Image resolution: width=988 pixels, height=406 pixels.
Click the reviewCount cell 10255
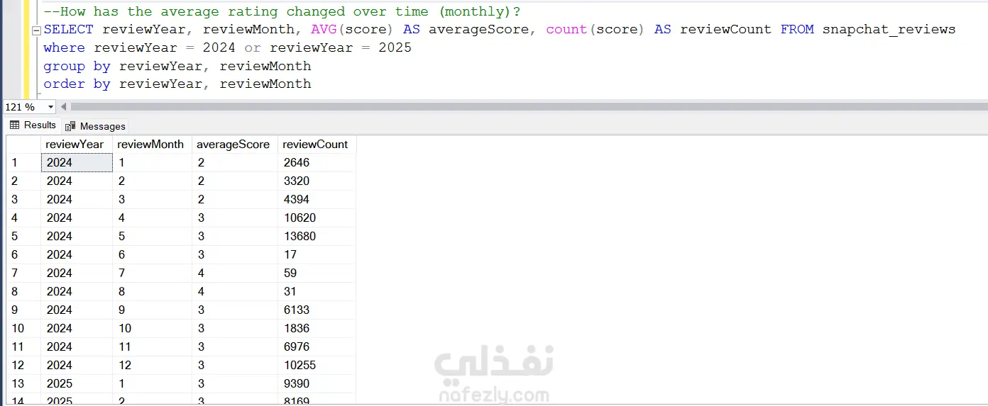pos(317,366)
